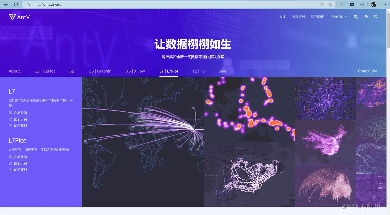390x215 pixels.
Task: Open the 国内镜像 menu item
Action: [318, 16]
